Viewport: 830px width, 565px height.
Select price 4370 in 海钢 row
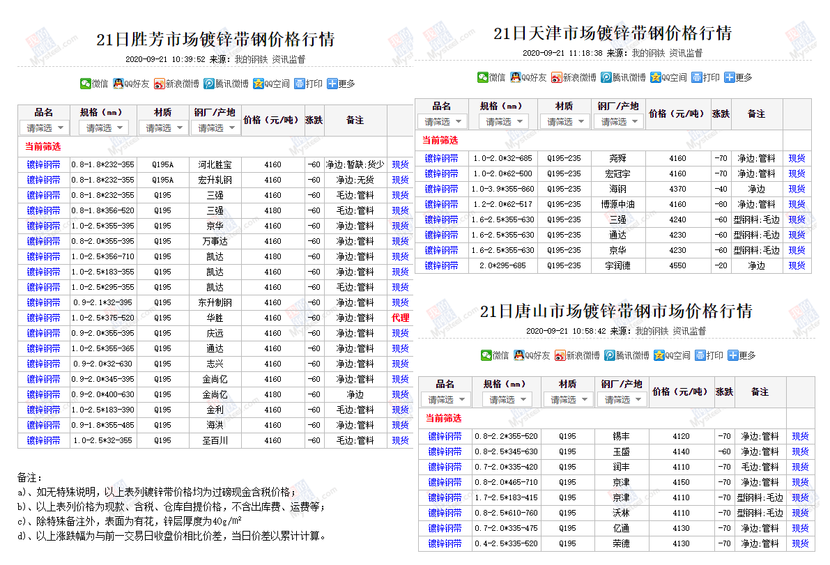click(677, 189)
